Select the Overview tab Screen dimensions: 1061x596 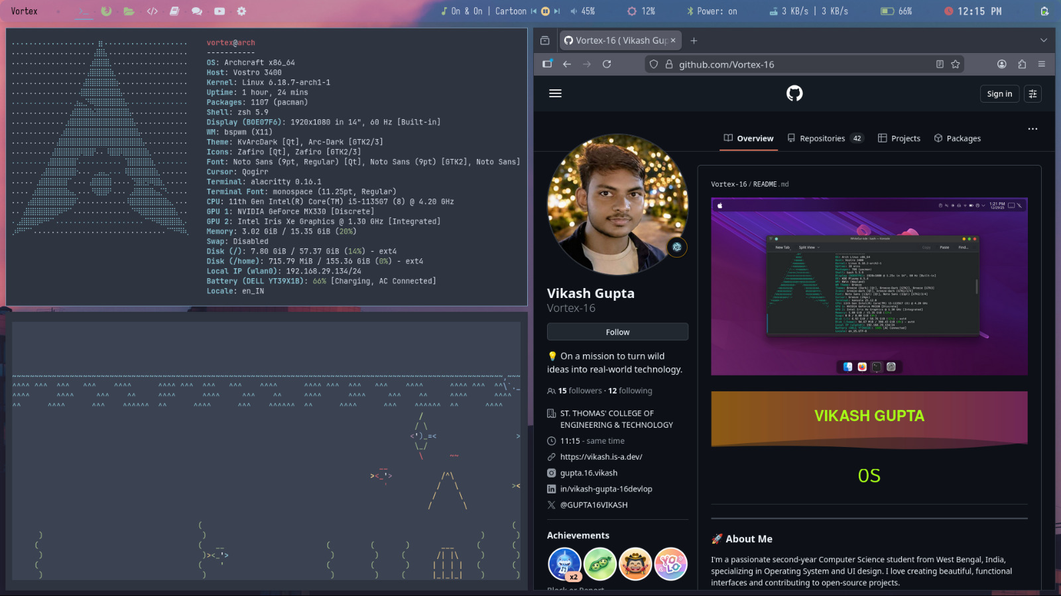pyautogui.click(x=749, y=138)
